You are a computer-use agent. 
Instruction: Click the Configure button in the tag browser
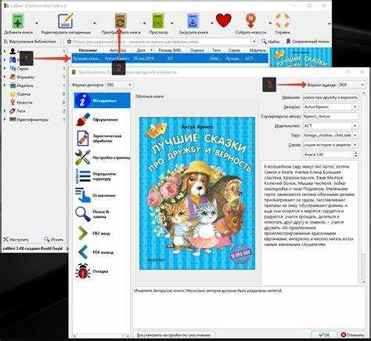[x=16, y=239]
